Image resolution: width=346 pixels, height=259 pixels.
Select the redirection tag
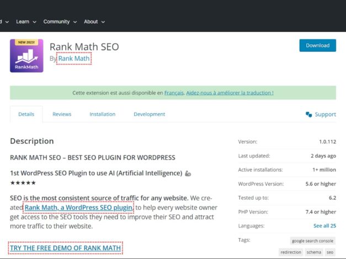(x=291, y=252)
